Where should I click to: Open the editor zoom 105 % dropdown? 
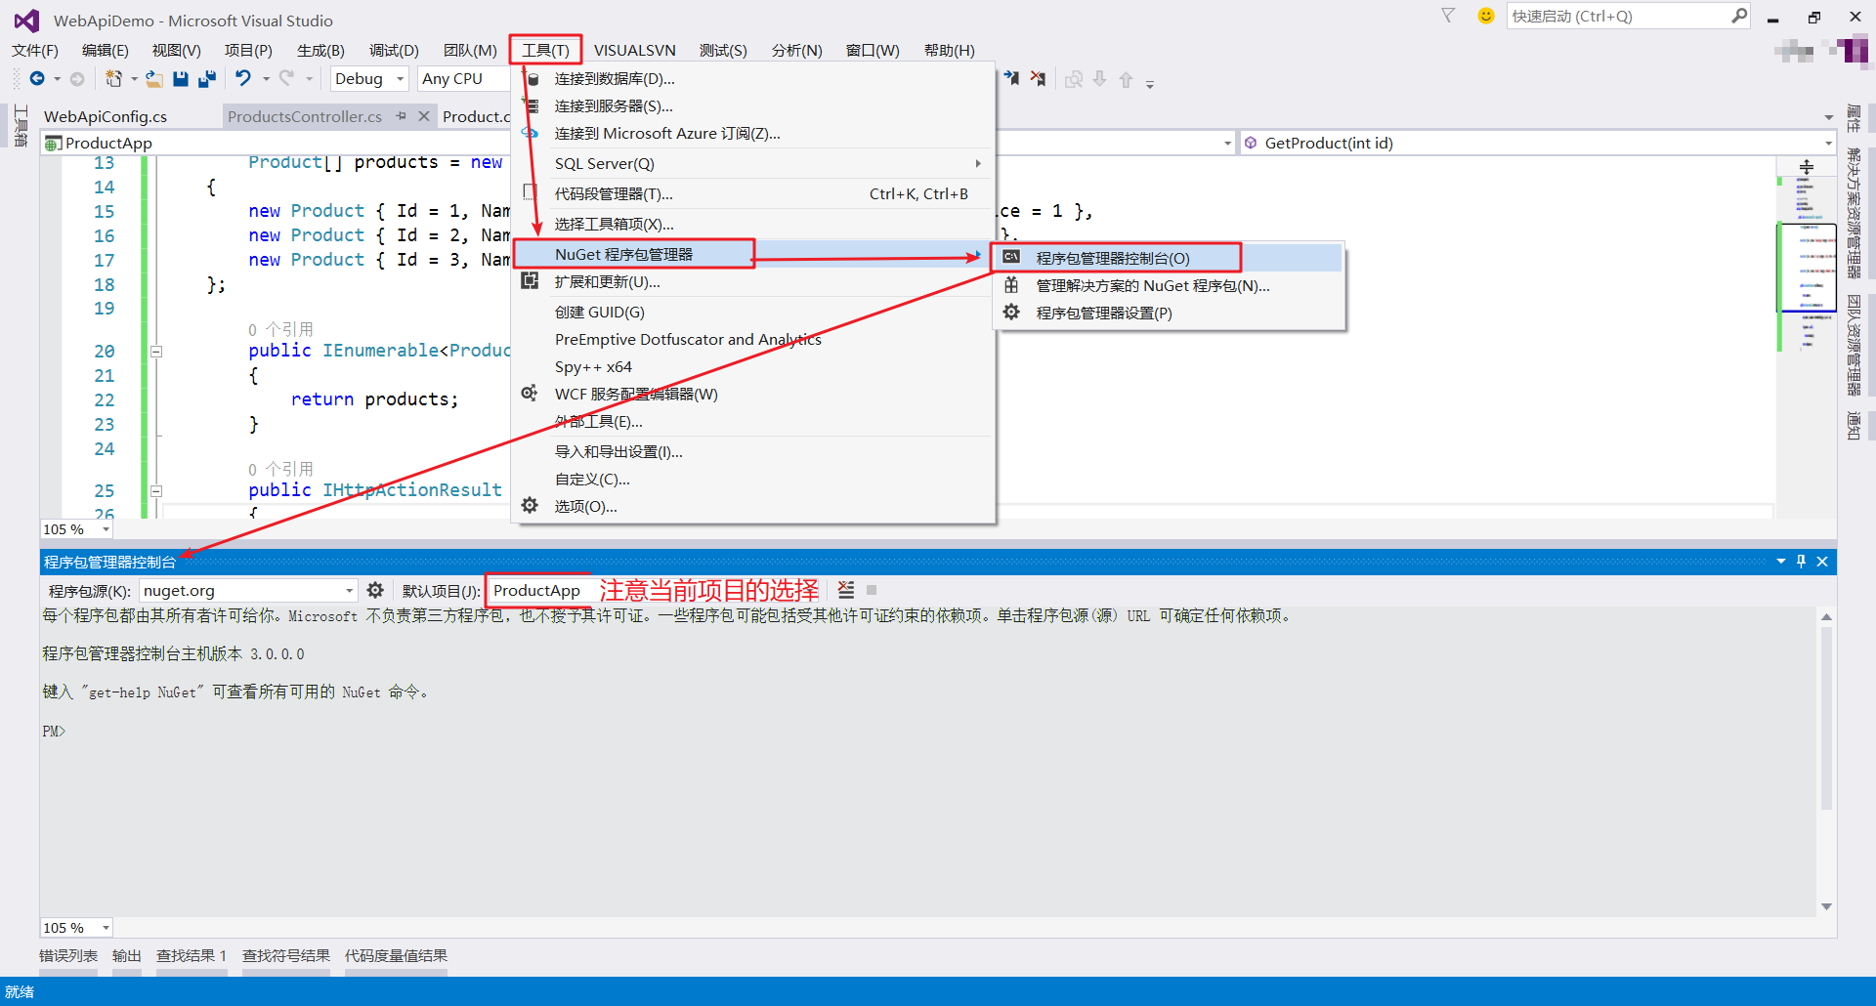coord(76,529)
